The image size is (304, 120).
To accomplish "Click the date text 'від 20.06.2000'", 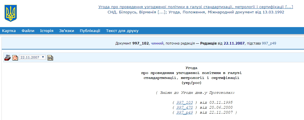I will [x=216, y=107].
